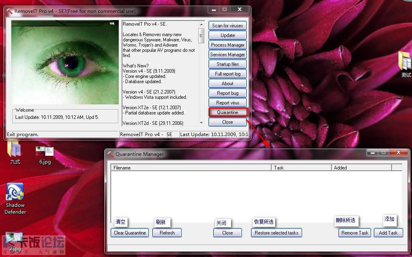
Task: Open the Services Manager
Action: coord(227,55)
